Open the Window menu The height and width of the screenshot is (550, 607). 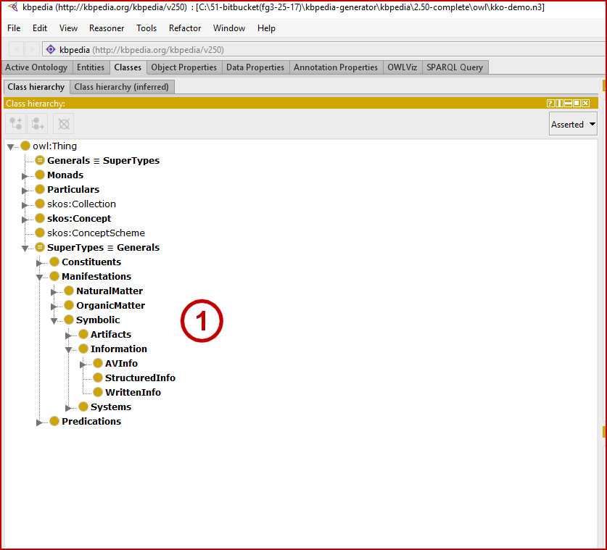coord(228,28)
